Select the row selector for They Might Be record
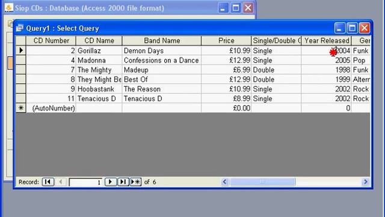Viewport: 385px width, 217px height. coord(21,79)
